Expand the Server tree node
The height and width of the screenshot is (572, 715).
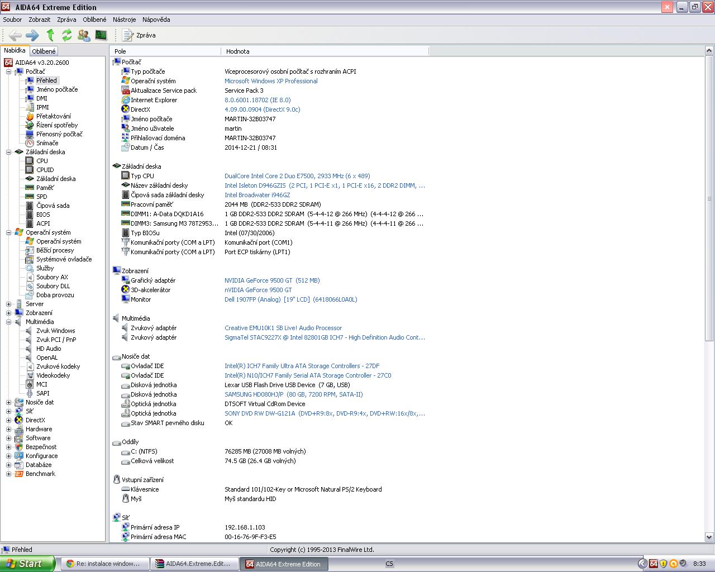pos(8,304)
